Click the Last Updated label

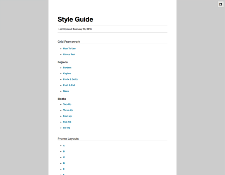pos(66,29)
